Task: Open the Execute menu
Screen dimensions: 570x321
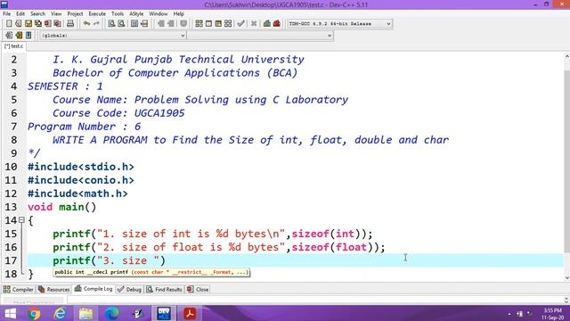Action: click(97, 14)
